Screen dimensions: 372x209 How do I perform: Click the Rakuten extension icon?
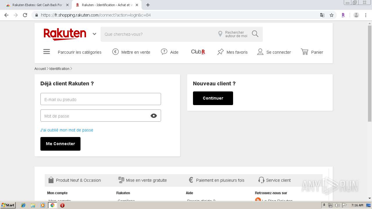[343, 15]
